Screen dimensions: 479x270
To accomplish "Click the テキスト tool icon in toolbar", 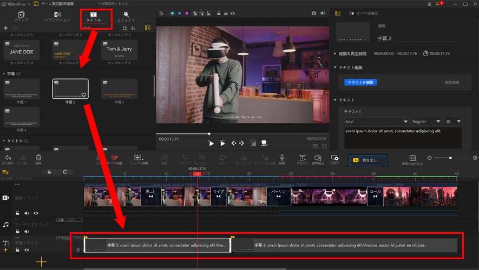I will coord(303,158).
